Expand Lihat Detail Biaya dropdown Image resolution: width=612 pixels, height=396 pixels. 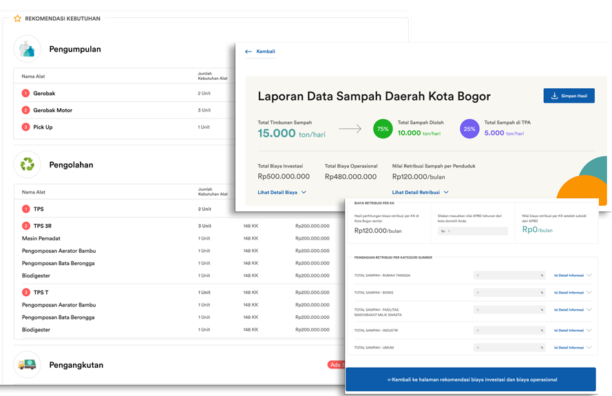click(282, 192)
